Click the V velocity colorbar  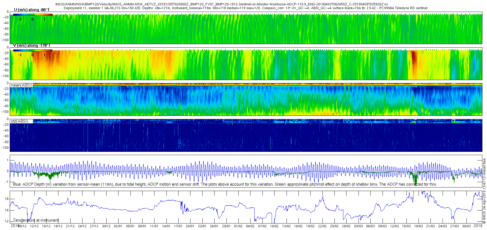coord(32,50)
